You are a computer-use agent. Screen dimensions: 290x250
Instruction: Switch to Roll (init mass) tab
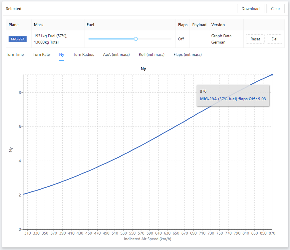click(151, 55)
